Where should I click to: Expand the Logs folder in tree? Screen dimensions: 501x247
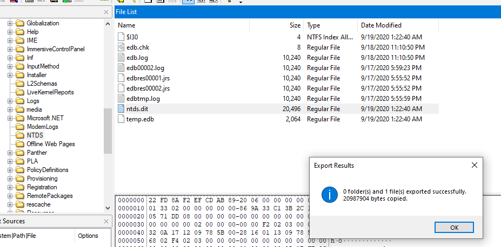click(x=10, y=101)
